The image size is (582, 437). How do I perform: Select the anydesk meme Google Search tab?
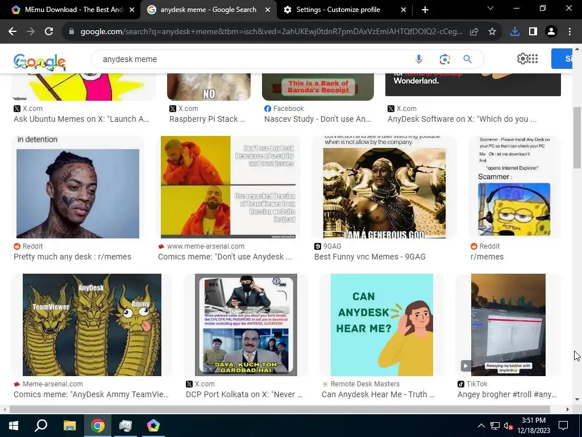(209, 10)
